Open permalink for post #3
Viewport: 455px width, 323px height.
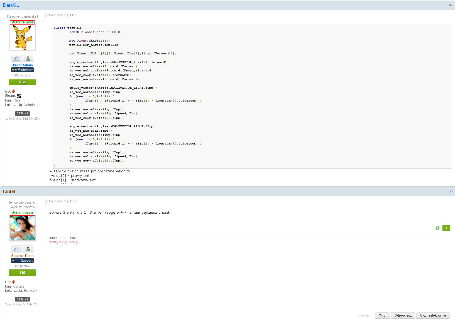click(x=451, y=191)
